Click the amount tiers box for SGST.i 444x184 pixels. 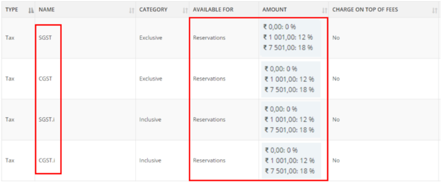tap(291, 120)
